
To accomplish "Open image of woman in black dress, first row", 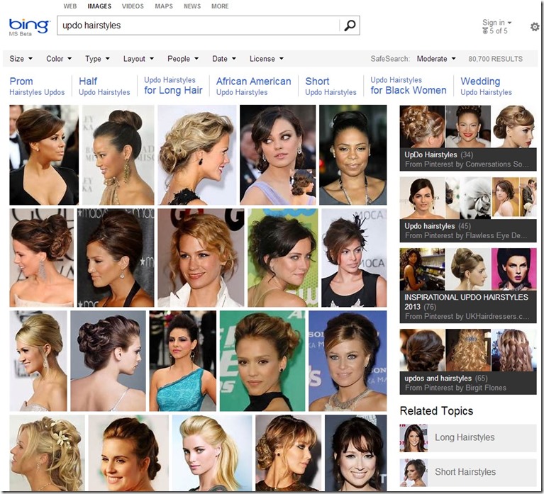I will (44, 155).
